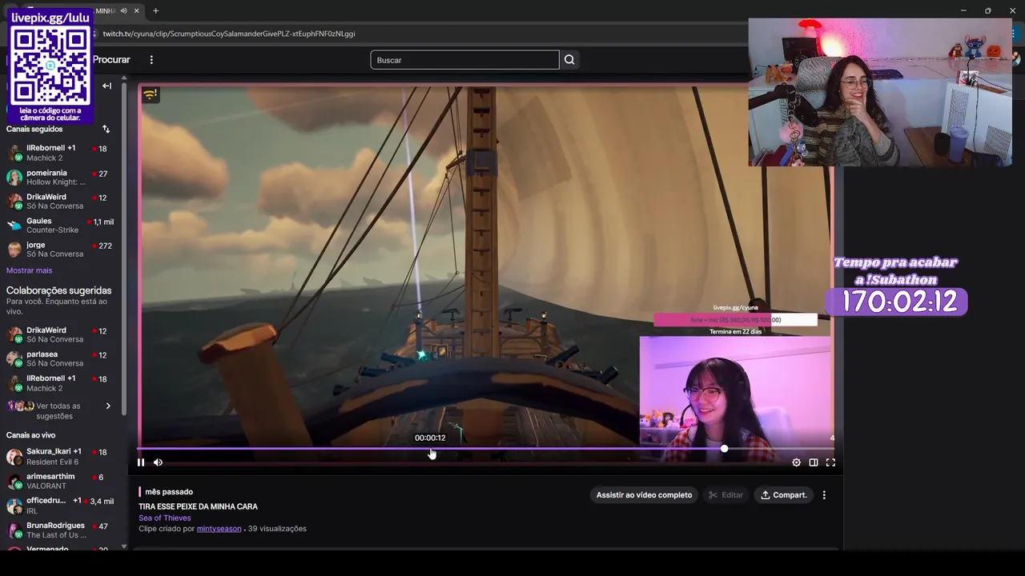Open parlasea suggested channel

click(x=59, y=358)
